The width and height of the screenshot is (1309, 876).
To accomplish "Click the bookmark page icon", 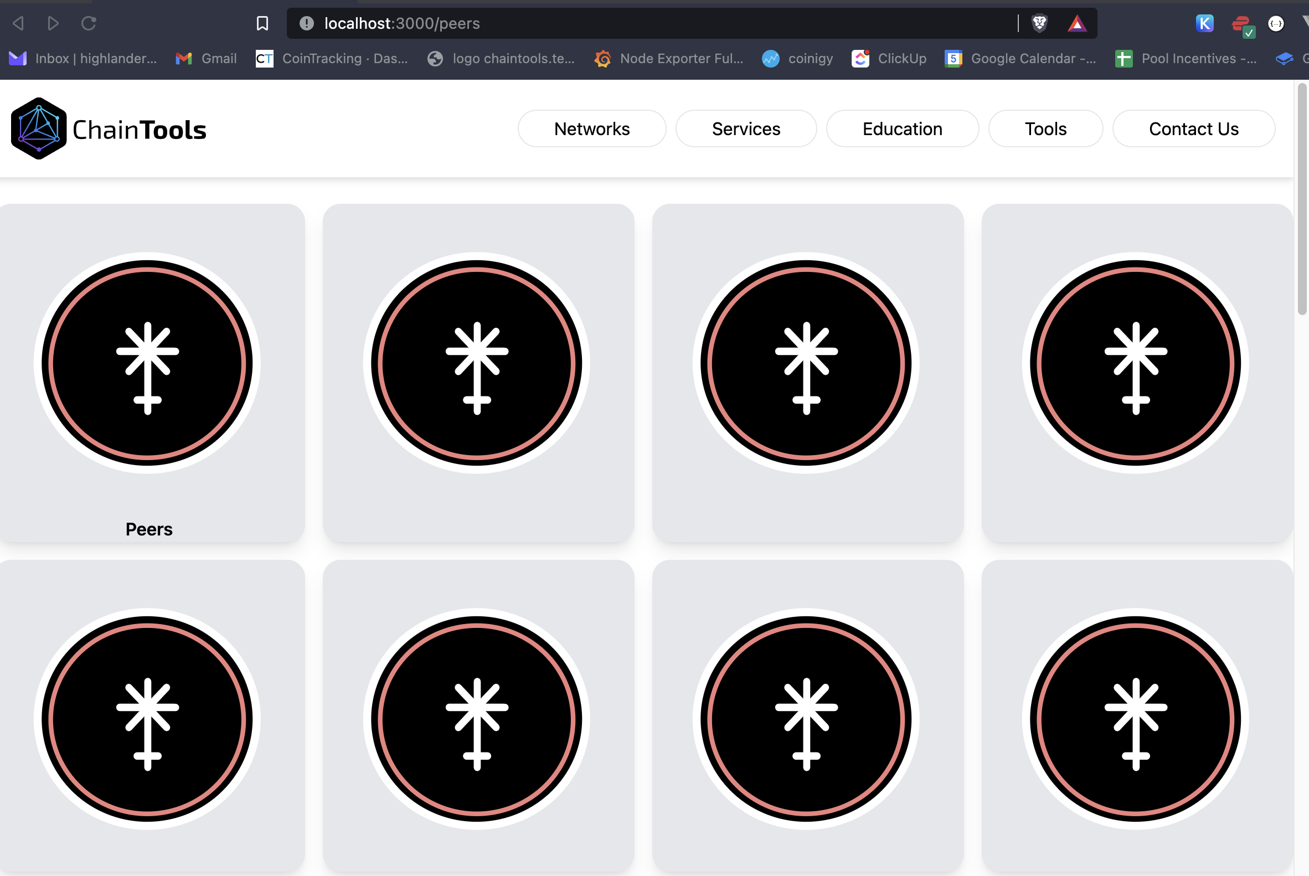I will pos(262,23).
